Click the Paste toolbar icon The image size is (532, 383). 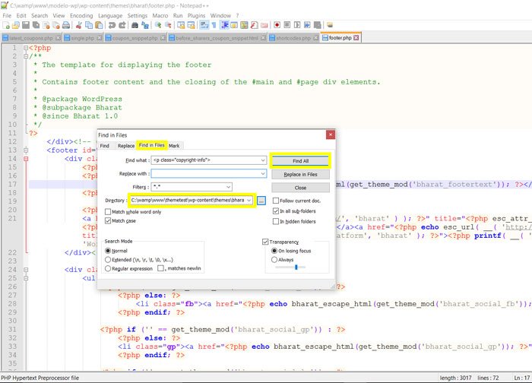(99, 25)
